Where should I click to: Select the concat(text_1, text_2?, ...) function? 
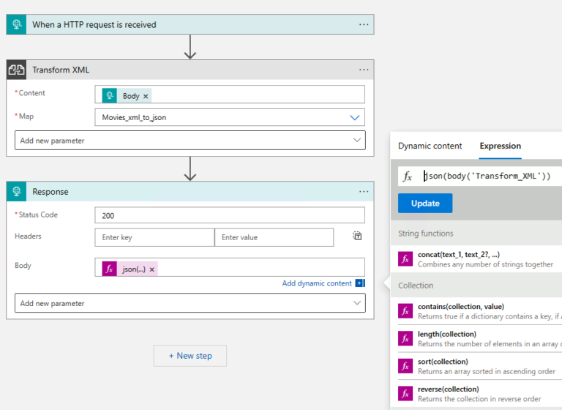tap(480, 259)
